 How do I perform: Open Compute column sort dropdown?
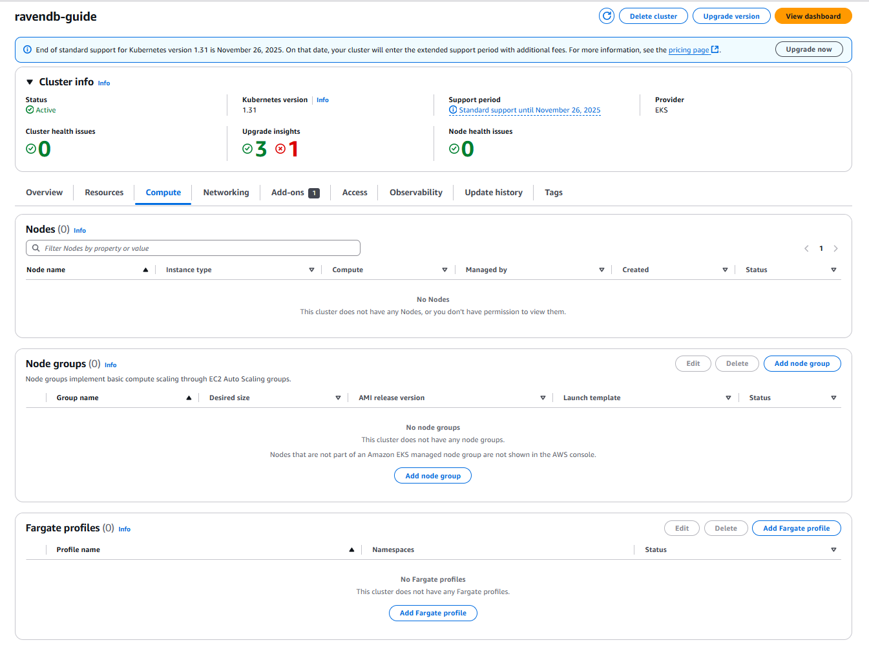tap(445, 270)
